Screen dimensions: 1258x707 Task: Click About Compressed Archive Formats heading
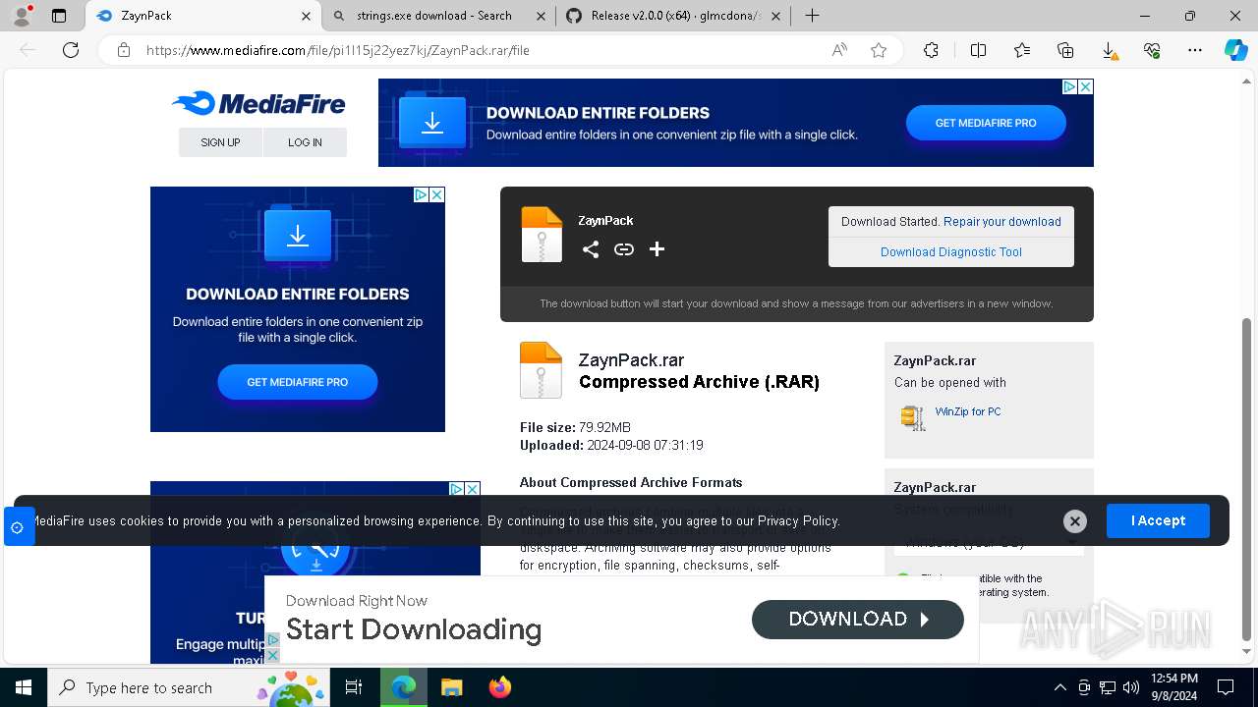click(x=631, y=482)
